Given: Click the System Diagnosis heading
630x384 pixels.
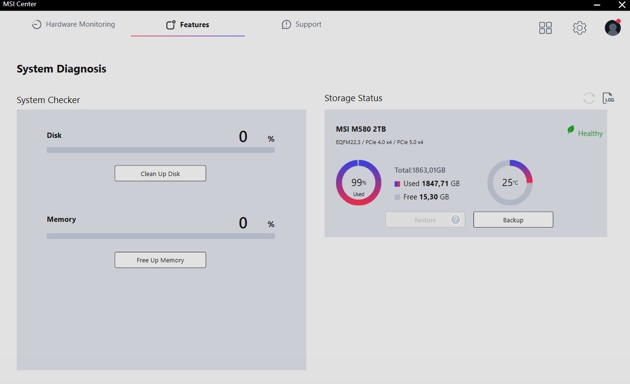Looking at the screenshot, I should 62,69.
